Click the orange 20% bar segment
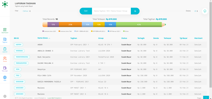Screen dimensions: 212x99 tap(70, 25)
